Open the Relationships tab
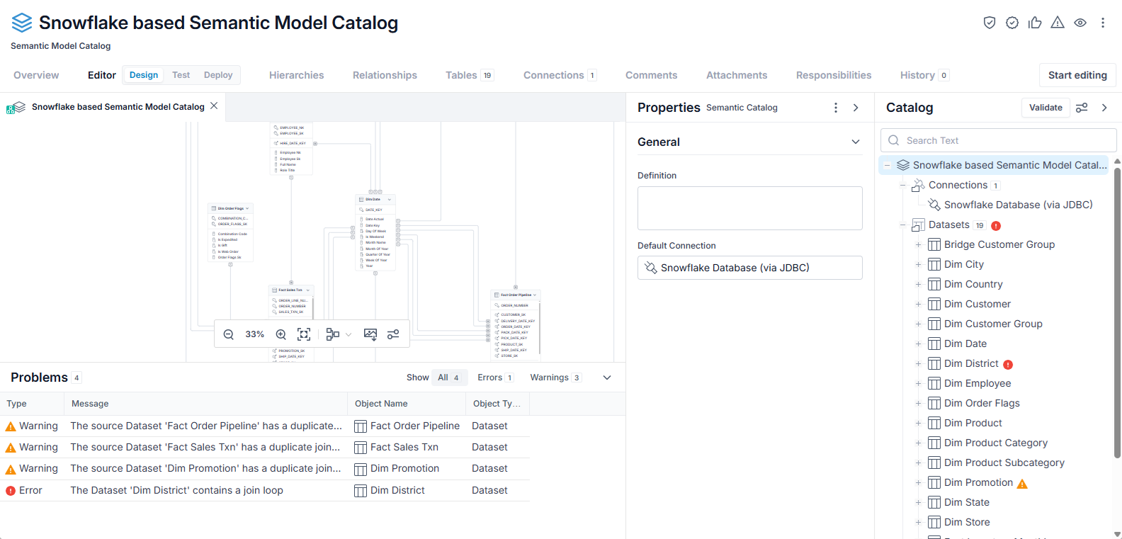This screenshot has height=539, width=1122. pos(385,75)
